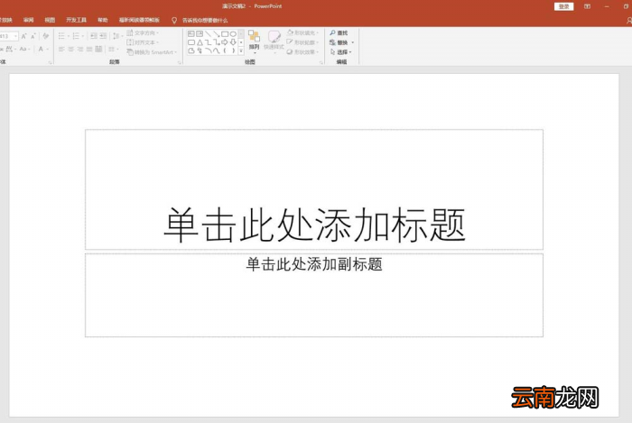The width and height of the screenshot is (632, 423).
Task: Switch to the 审阅 review tab
Action: 28,20
